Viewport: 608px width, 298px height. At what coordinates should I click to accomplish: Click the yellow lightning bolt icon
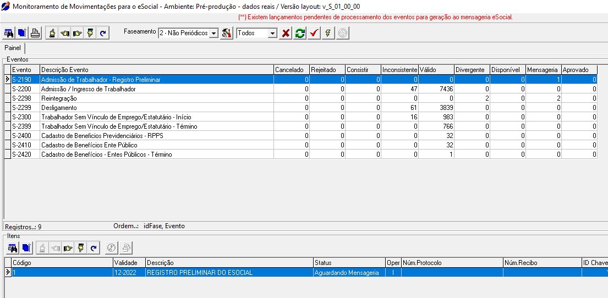327,34
